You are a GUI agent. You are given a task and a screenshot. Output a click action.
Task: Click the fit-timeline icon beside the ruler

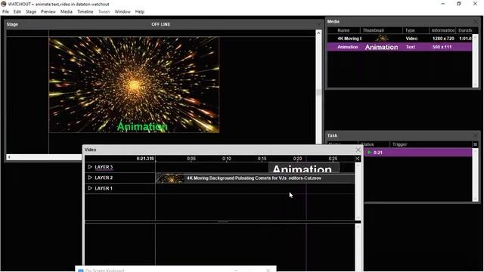(358, 159)
